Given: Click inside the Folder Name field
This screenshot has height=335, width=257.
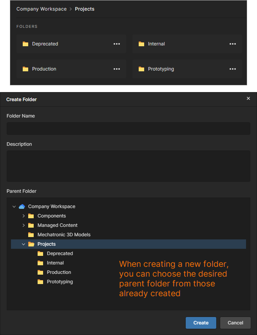Looking at the screenshot, I should (x=128, y=128).
